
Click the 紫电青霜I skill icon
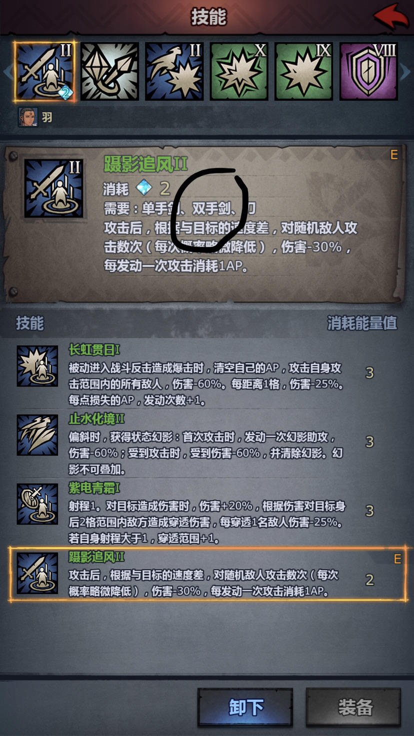[x=37, y=504]
